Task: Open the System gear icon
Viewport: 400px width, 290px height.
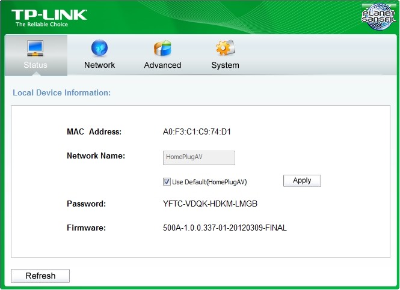Action: [x=225, y=47]
